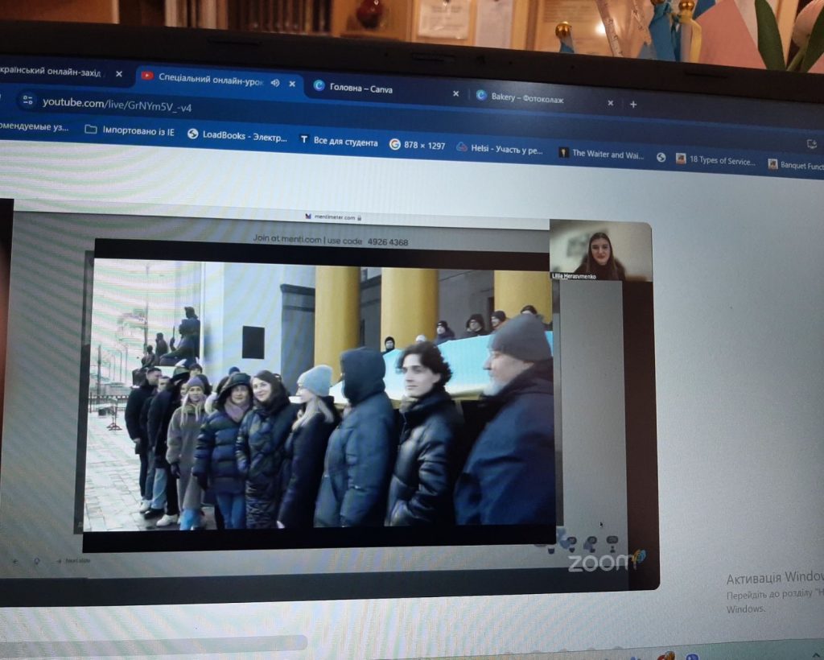824x660 pixels.
Task: Open the LoadBooks bookmark
Action: 237,136
